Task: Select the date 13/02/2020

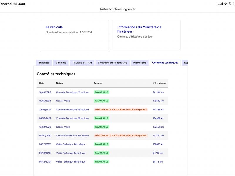Action: (45, 127)
